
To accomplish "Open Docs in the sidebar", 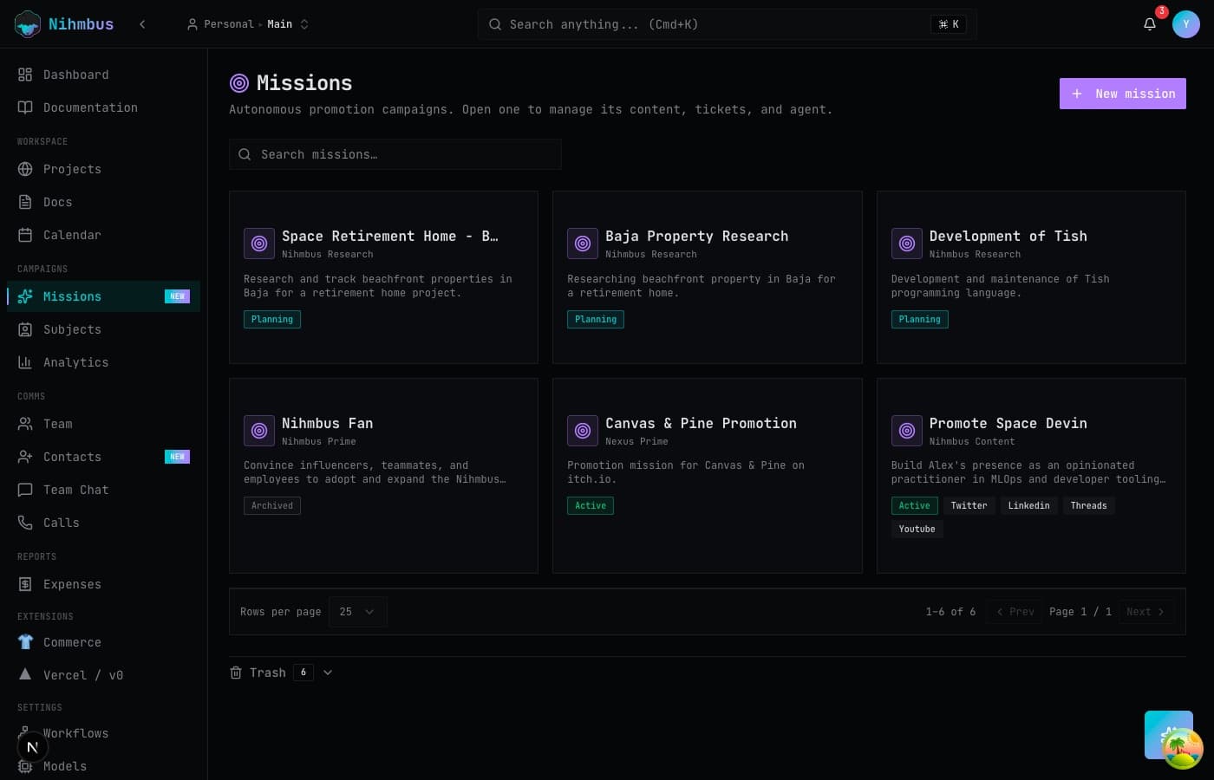I will (x=103, y=202).
